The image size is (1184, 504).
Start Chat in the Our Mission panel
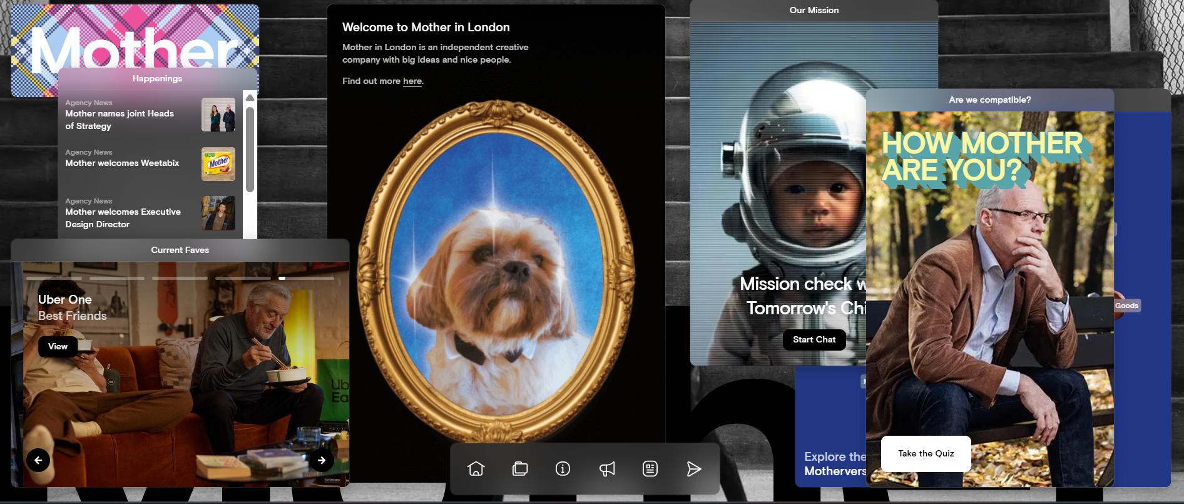[814, 339]
